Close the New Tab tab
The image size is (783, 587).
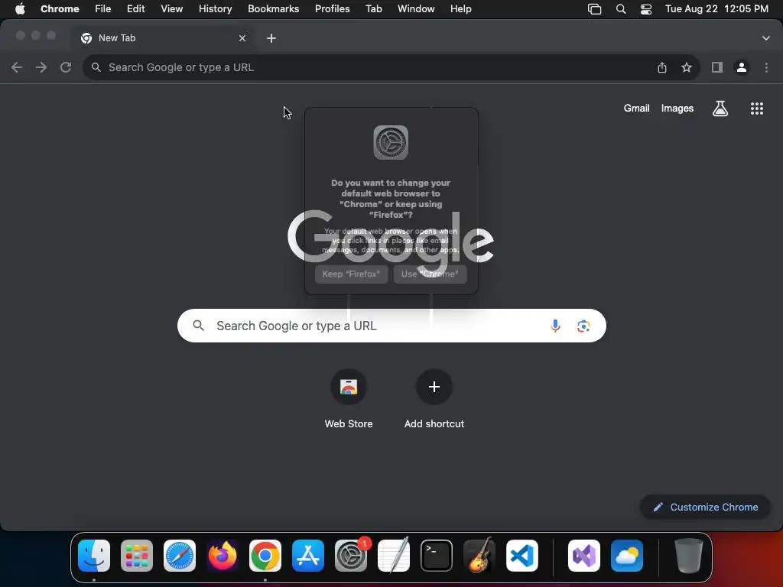242,38
